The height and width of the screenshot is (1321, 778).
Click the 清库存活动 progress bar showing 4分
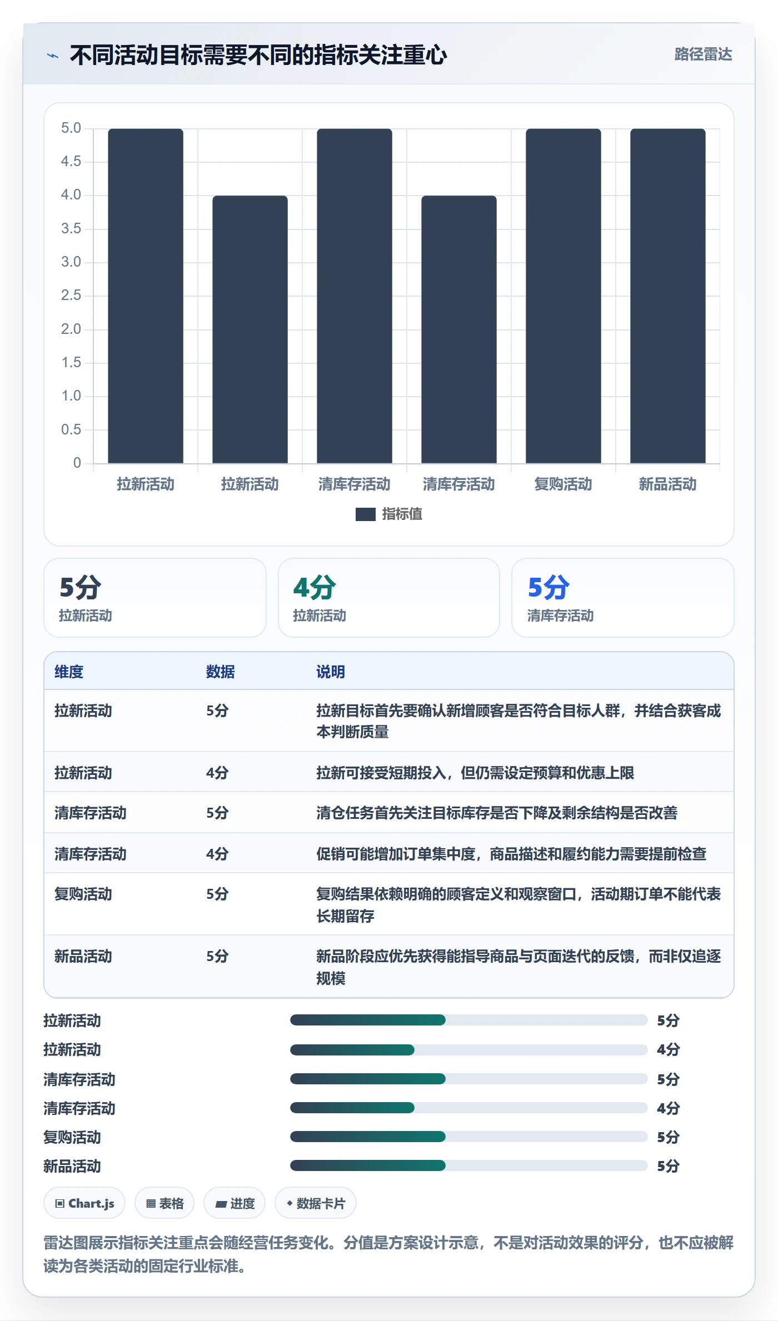469,1108
